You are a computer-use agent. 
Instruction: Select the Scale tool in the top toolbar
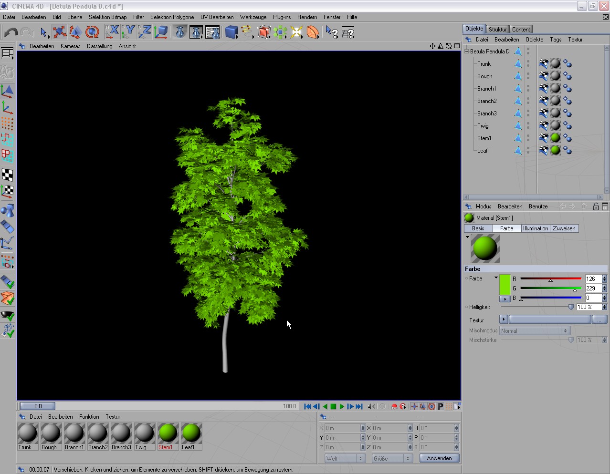75,32
